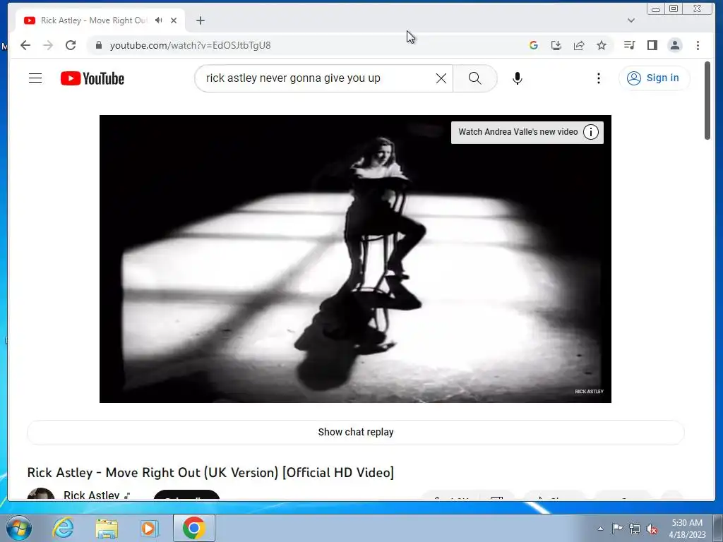Viewport: 723px width, 542px height.
Task: Show hidden system tray icons
Action: pyautogui.click(x=600, y=529)
